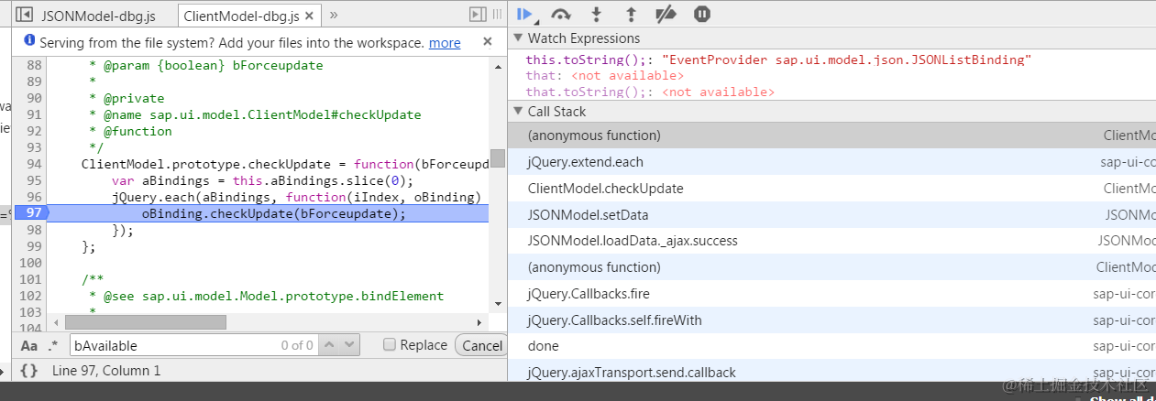This screenshot has height=401, width=1156.
Task: Dismiss the file system info bar
Action: click(x=488, y=41)
